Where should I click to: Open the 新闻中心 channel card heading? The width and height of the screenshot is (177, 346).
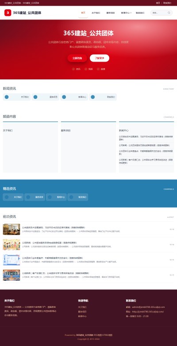(124, 130)
